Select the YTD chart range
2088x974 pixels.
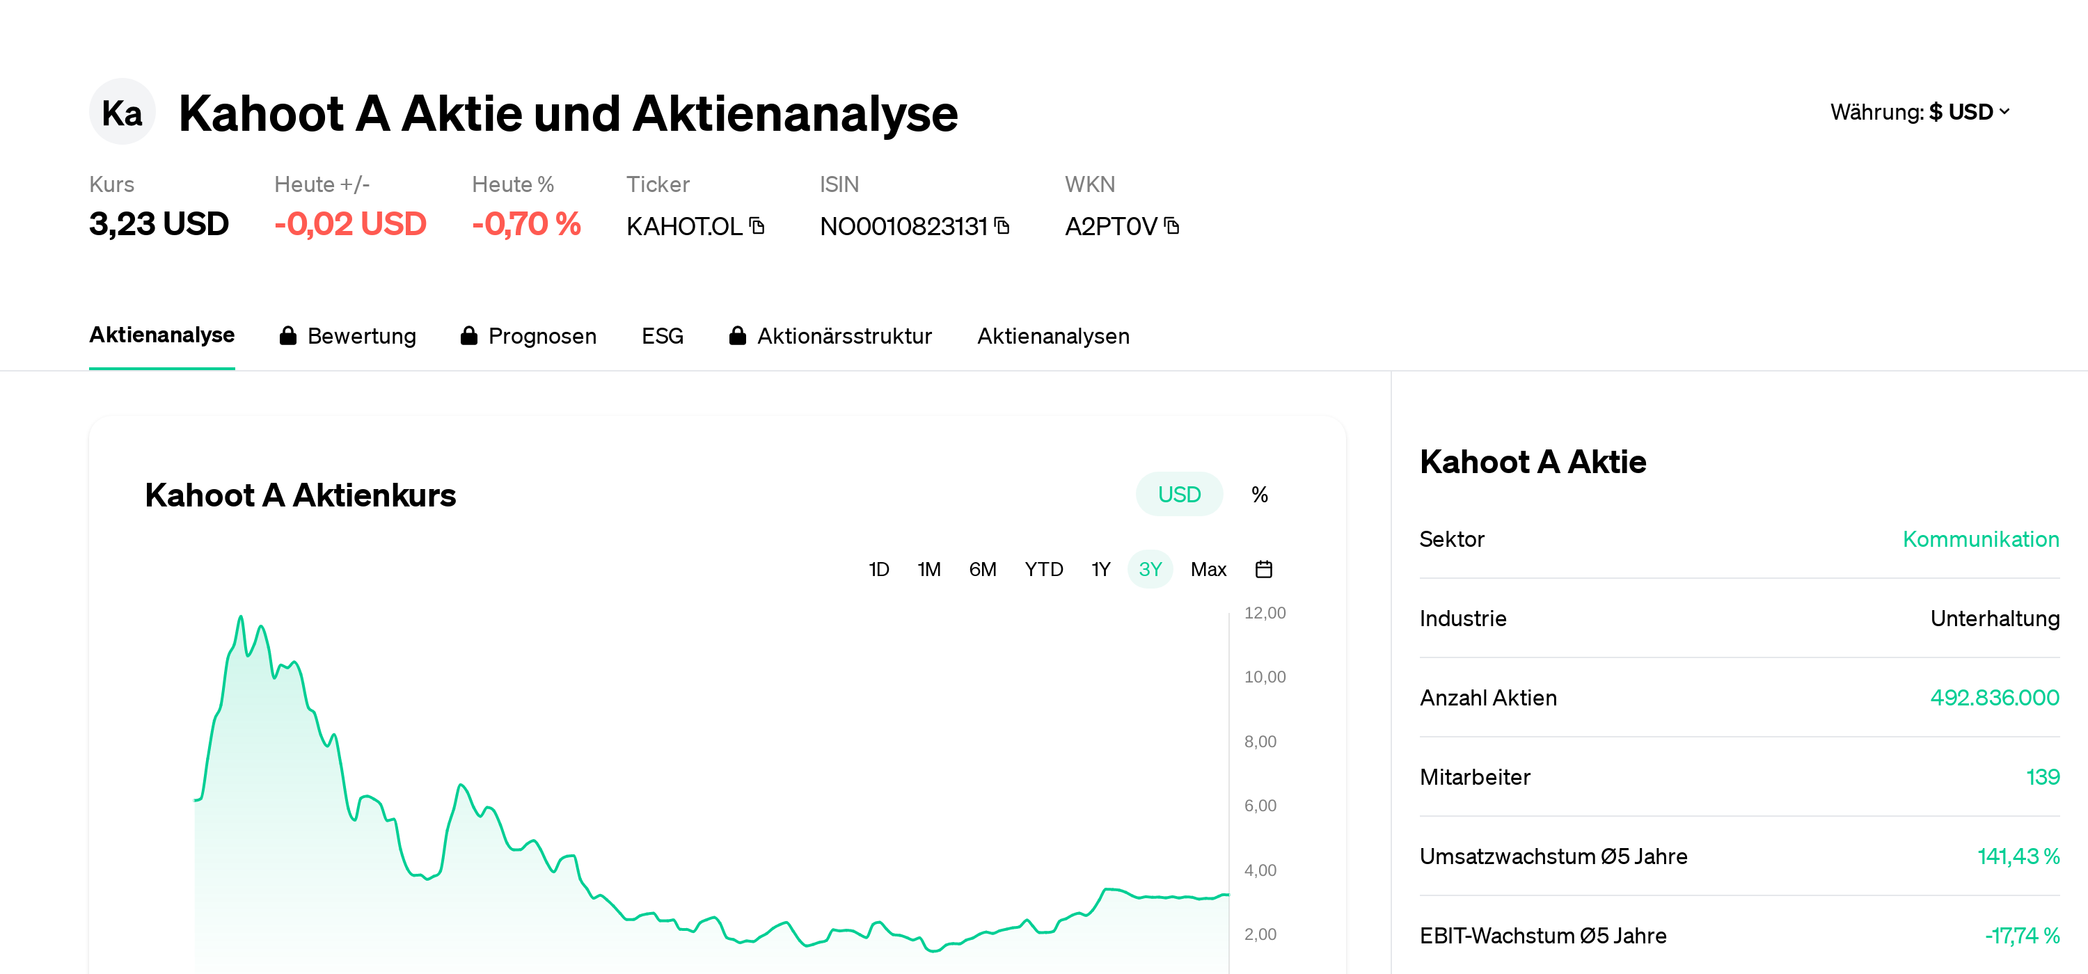point(1043,569)
